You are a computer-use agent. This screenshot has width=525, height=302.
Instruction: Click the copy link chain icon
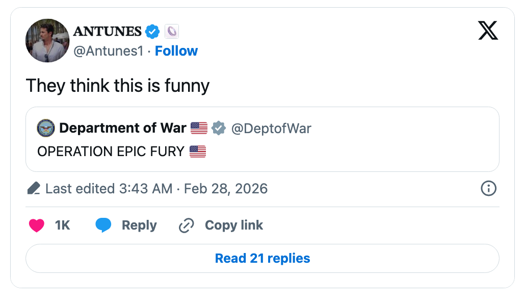pyautogui.click(x=187, y=225)
